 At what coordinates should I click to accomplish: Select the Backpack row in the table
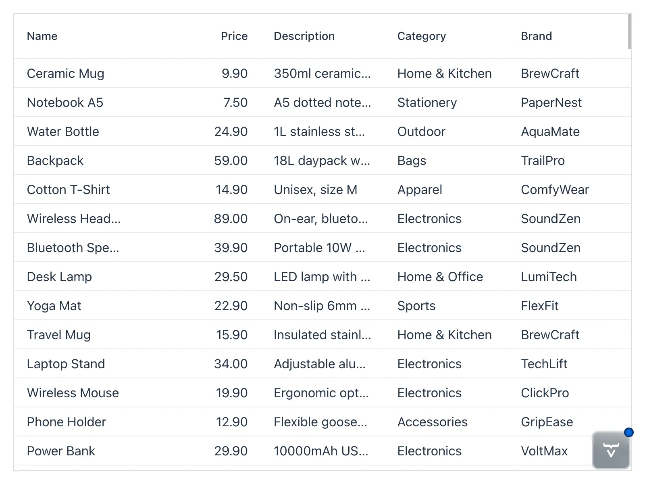[55, 161]
